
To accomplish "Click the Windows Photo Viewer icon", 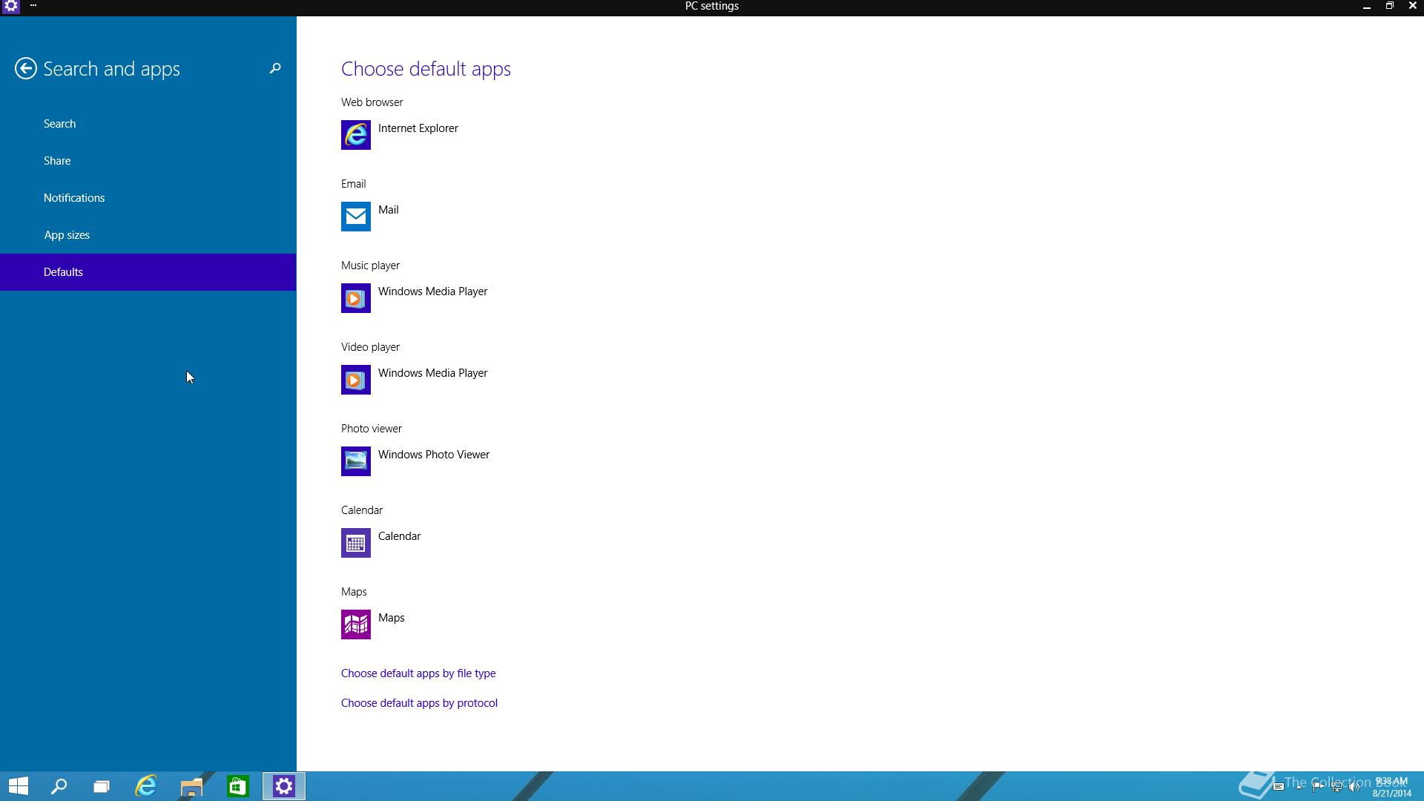I will pyautogui.click(x=356, y=461).
